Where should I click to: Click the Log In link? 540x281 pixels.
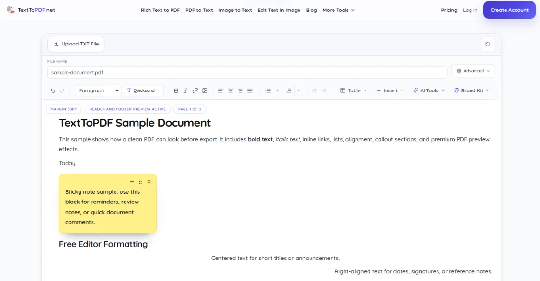[x=470, y=10]
